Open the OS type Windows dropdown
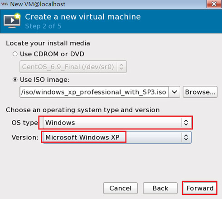222x199 pixels. point(117,123)
